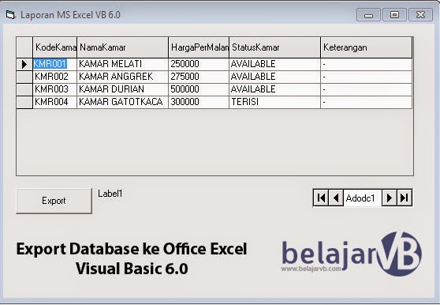Close the Laporan MS Excel window
Viewport: 440px width, 305px height.
[x=420, y=14]
